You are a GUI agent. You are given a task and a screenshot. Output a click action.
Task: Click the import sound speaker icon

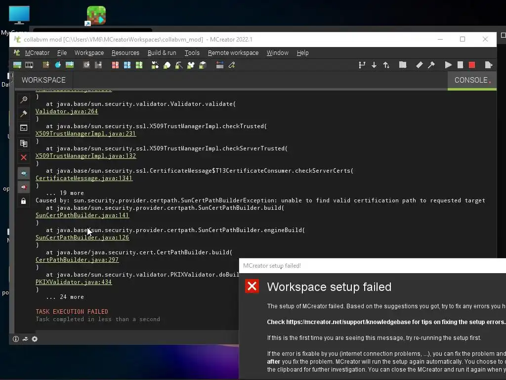coord(86,65)
